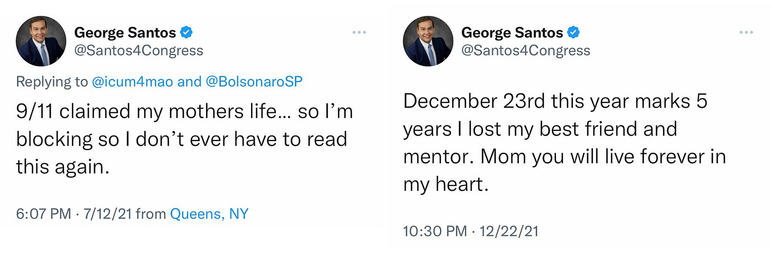Open the right tweet's three-dot menu
This screenshot has height=255, width=771.
pos(747,33)
